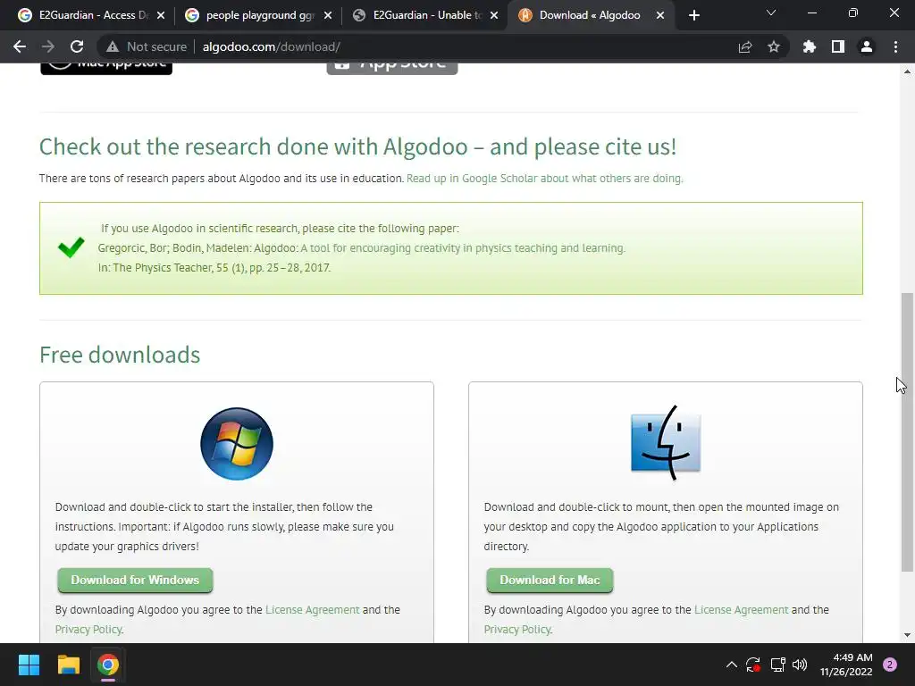
Task: Open License Agreement link under Mac download
Action: click(741, 609)
